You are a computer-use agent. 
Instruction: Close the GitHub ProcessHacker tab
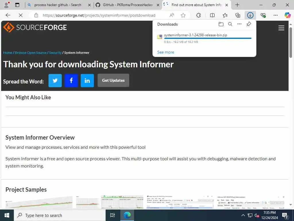point(158,5)
